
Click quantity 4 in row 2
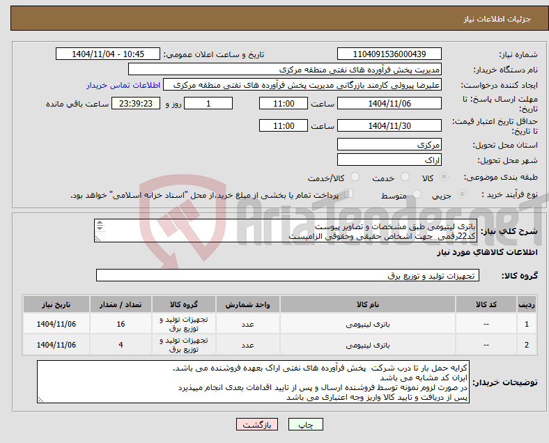pyautogui.click(x=121, y=345)
